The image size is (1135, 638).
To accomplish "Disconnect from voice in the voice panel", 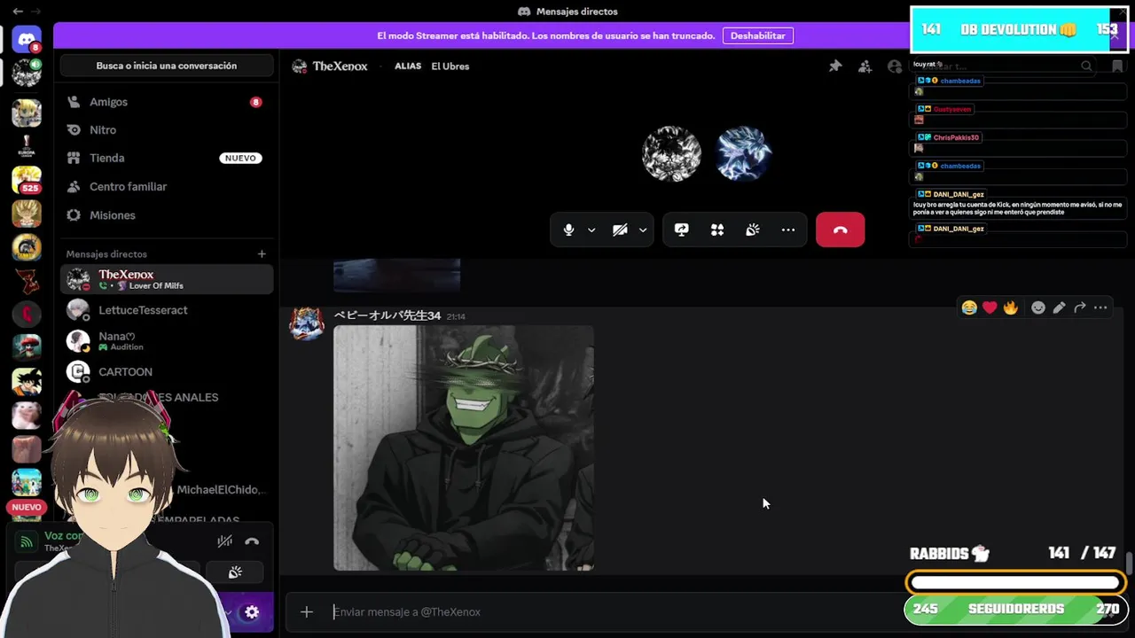I will (252, 541).
